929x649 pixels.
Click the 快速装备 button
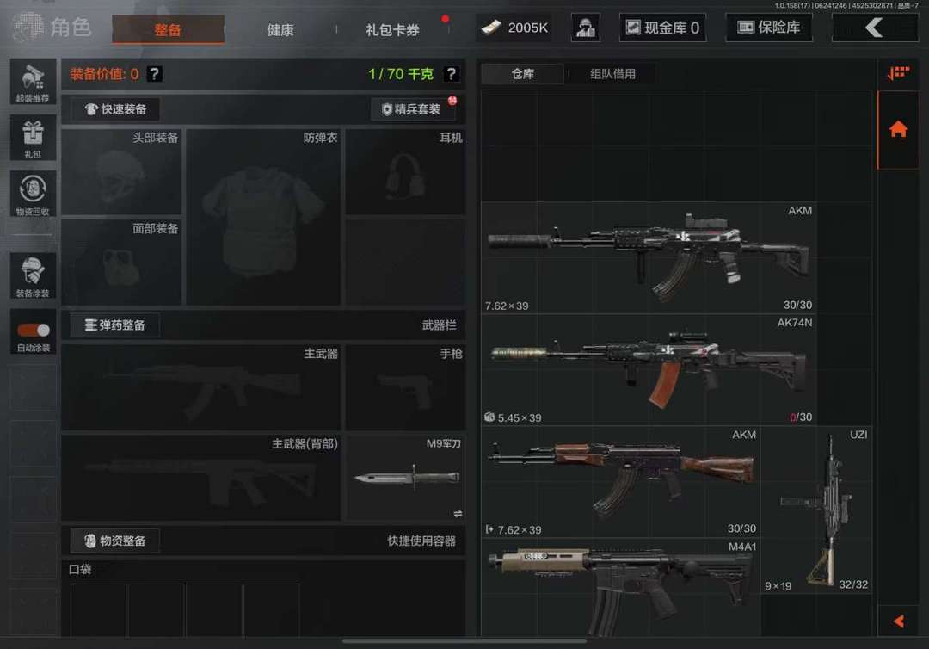coord(115,109)
